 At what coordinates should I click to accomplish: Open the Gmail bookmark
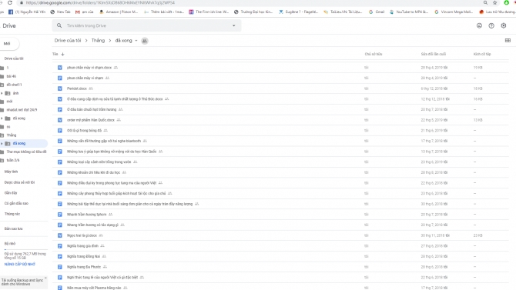tap(376, 12)
